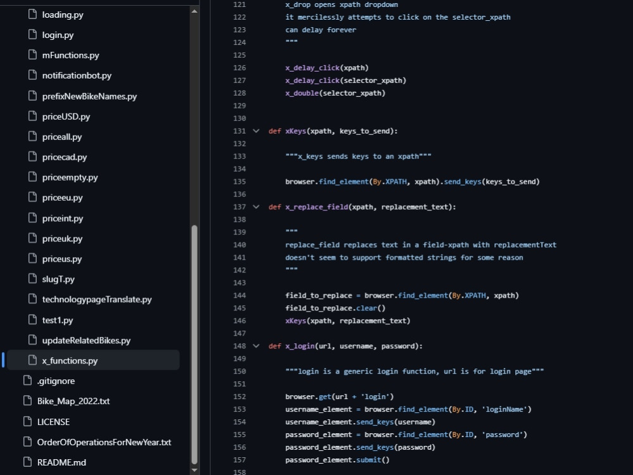Select priceUSD.py file
The height and width of the screenshot is (475, 633).
[66, 117]
